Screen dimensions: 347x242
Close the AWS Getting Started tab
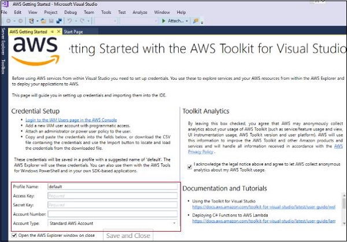click(x=59, y=32)
